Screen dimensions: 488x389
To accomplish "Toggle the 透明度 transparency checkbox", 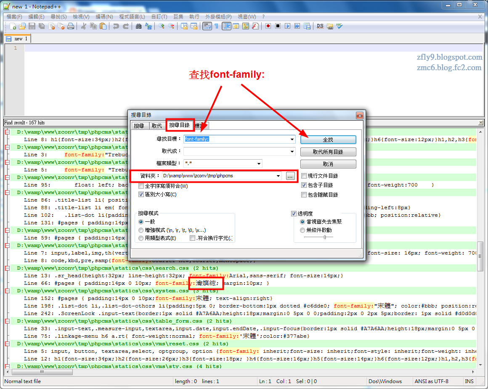I will 294,213.
